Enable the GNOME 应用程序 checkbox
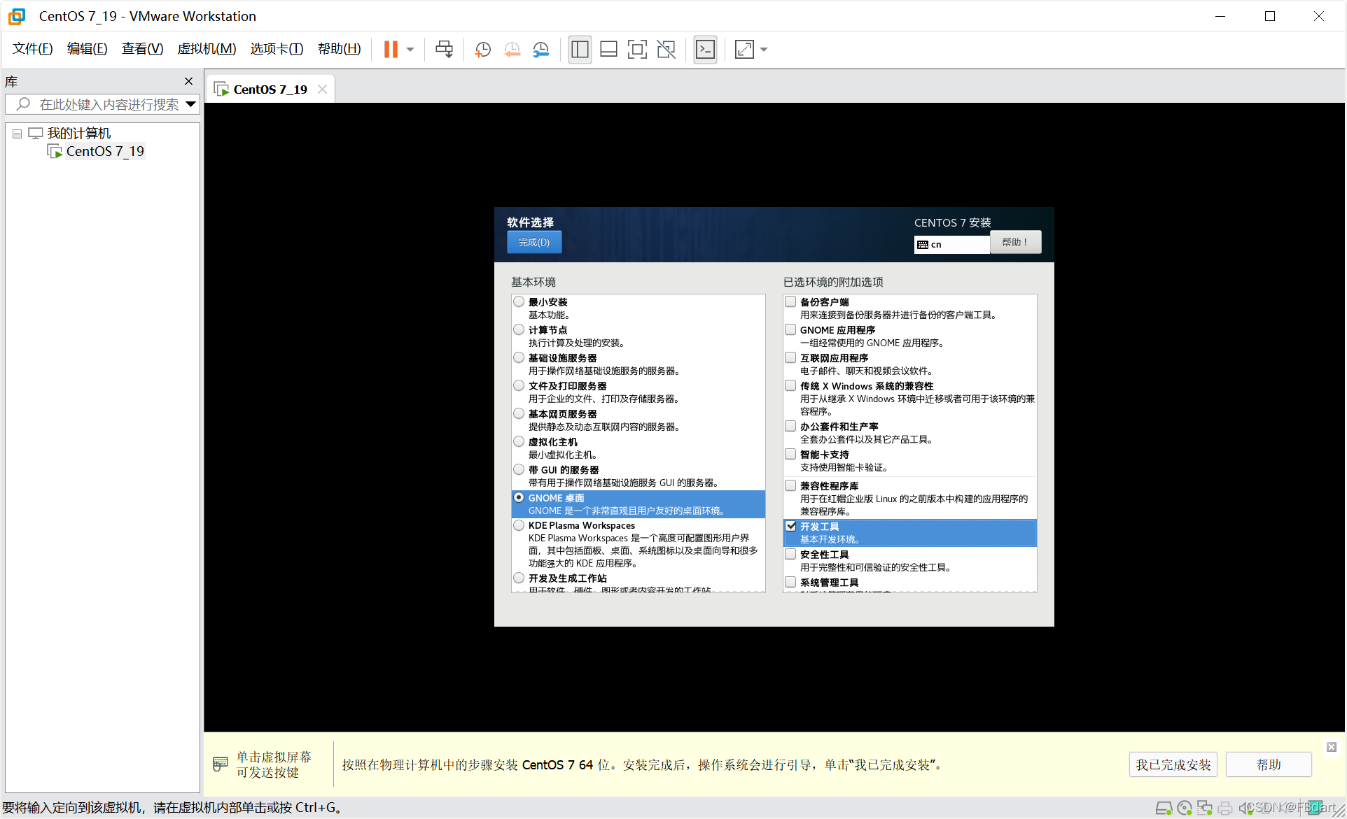This screenshot has width=1347, height=819. point(790,329)
